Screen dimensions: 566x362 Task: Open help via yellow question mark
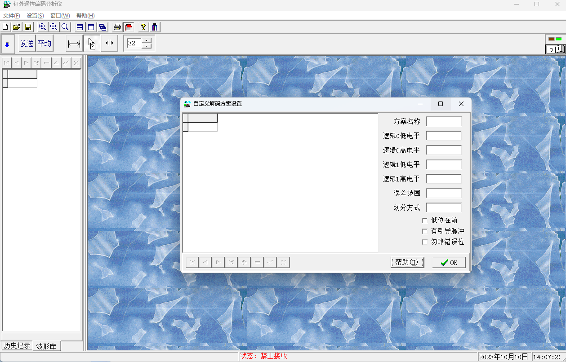[143, 27]
